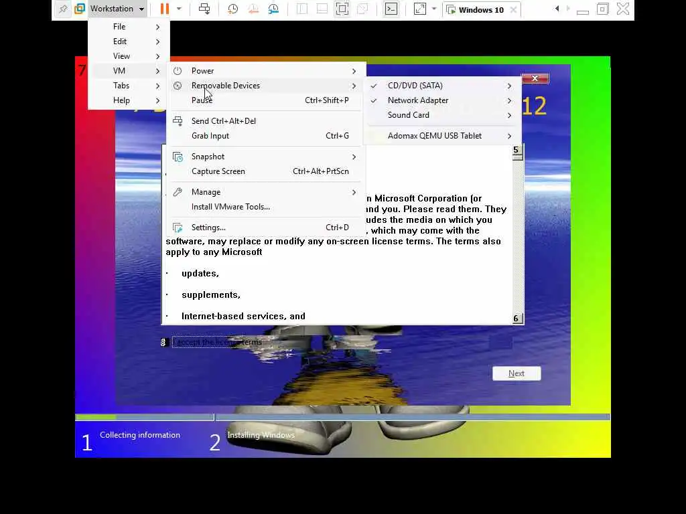Expand the Network Adapter submenu arrow

[509, 100]
